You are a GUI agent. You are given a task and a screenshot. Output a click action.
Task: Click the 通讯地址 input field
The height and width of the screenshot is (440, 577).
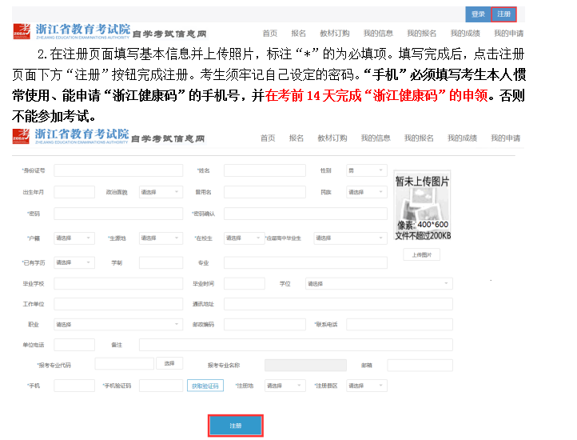point(338,304)
